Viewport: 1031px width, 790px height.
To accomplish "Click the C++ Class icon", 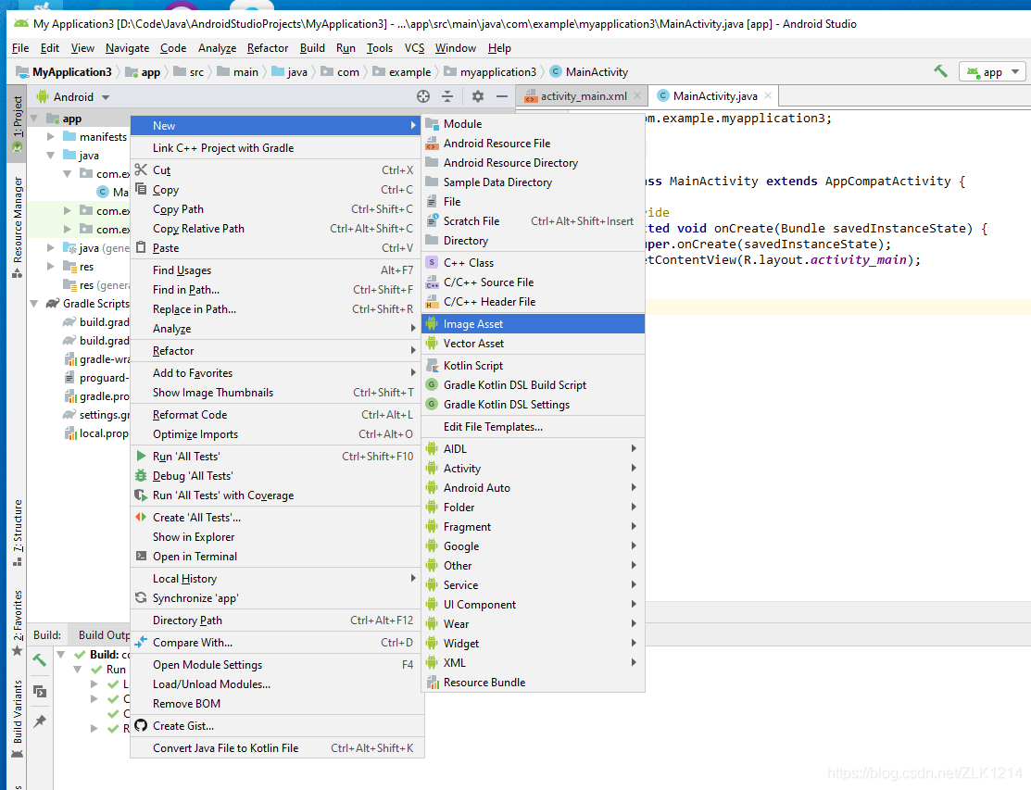I will click(x=432, y=262).
